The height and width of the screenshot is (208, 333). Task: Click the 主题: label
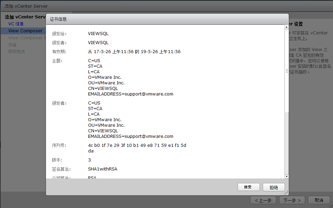coord(57,61)
